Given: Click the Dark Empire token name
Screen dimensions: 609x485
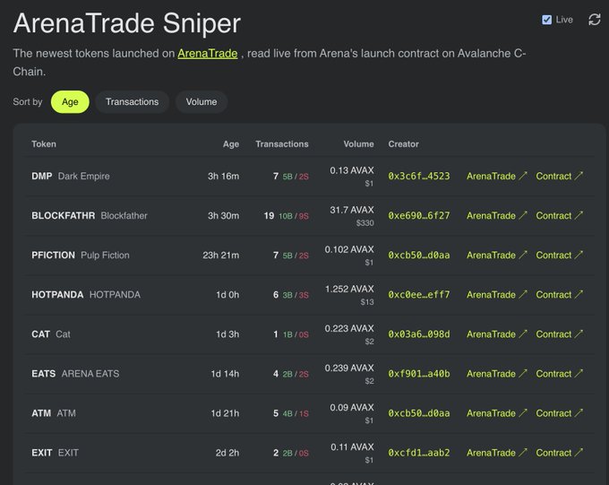Looking at the screenshot, I should pos(84,177).
